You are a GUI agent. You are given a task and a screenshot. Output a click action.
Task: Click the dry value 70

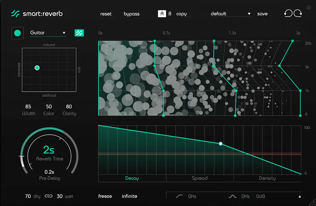[28, 196]
